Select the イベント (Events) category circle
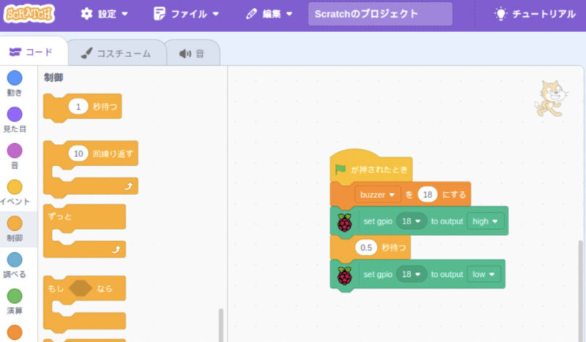Screen dimensions: 586x342 click(15, 187)
